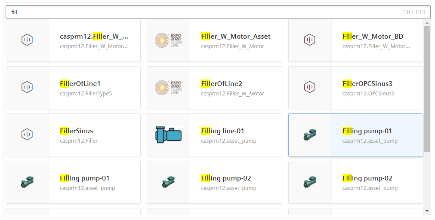Click the hexagon icon of casprm12.Filler_W_... card
435x220 pixels.
(x=27, y=40)
